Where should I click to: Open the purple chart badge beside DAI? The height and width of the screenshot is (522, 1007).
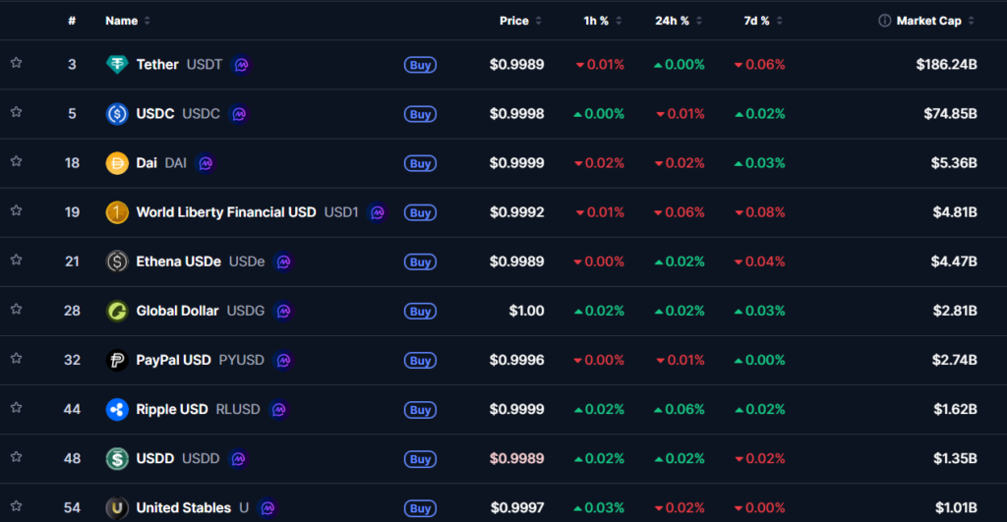tap(206, 164)
